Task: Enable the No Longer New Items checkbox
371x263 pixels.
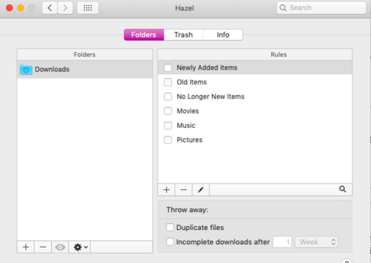Action: [168, 97]
